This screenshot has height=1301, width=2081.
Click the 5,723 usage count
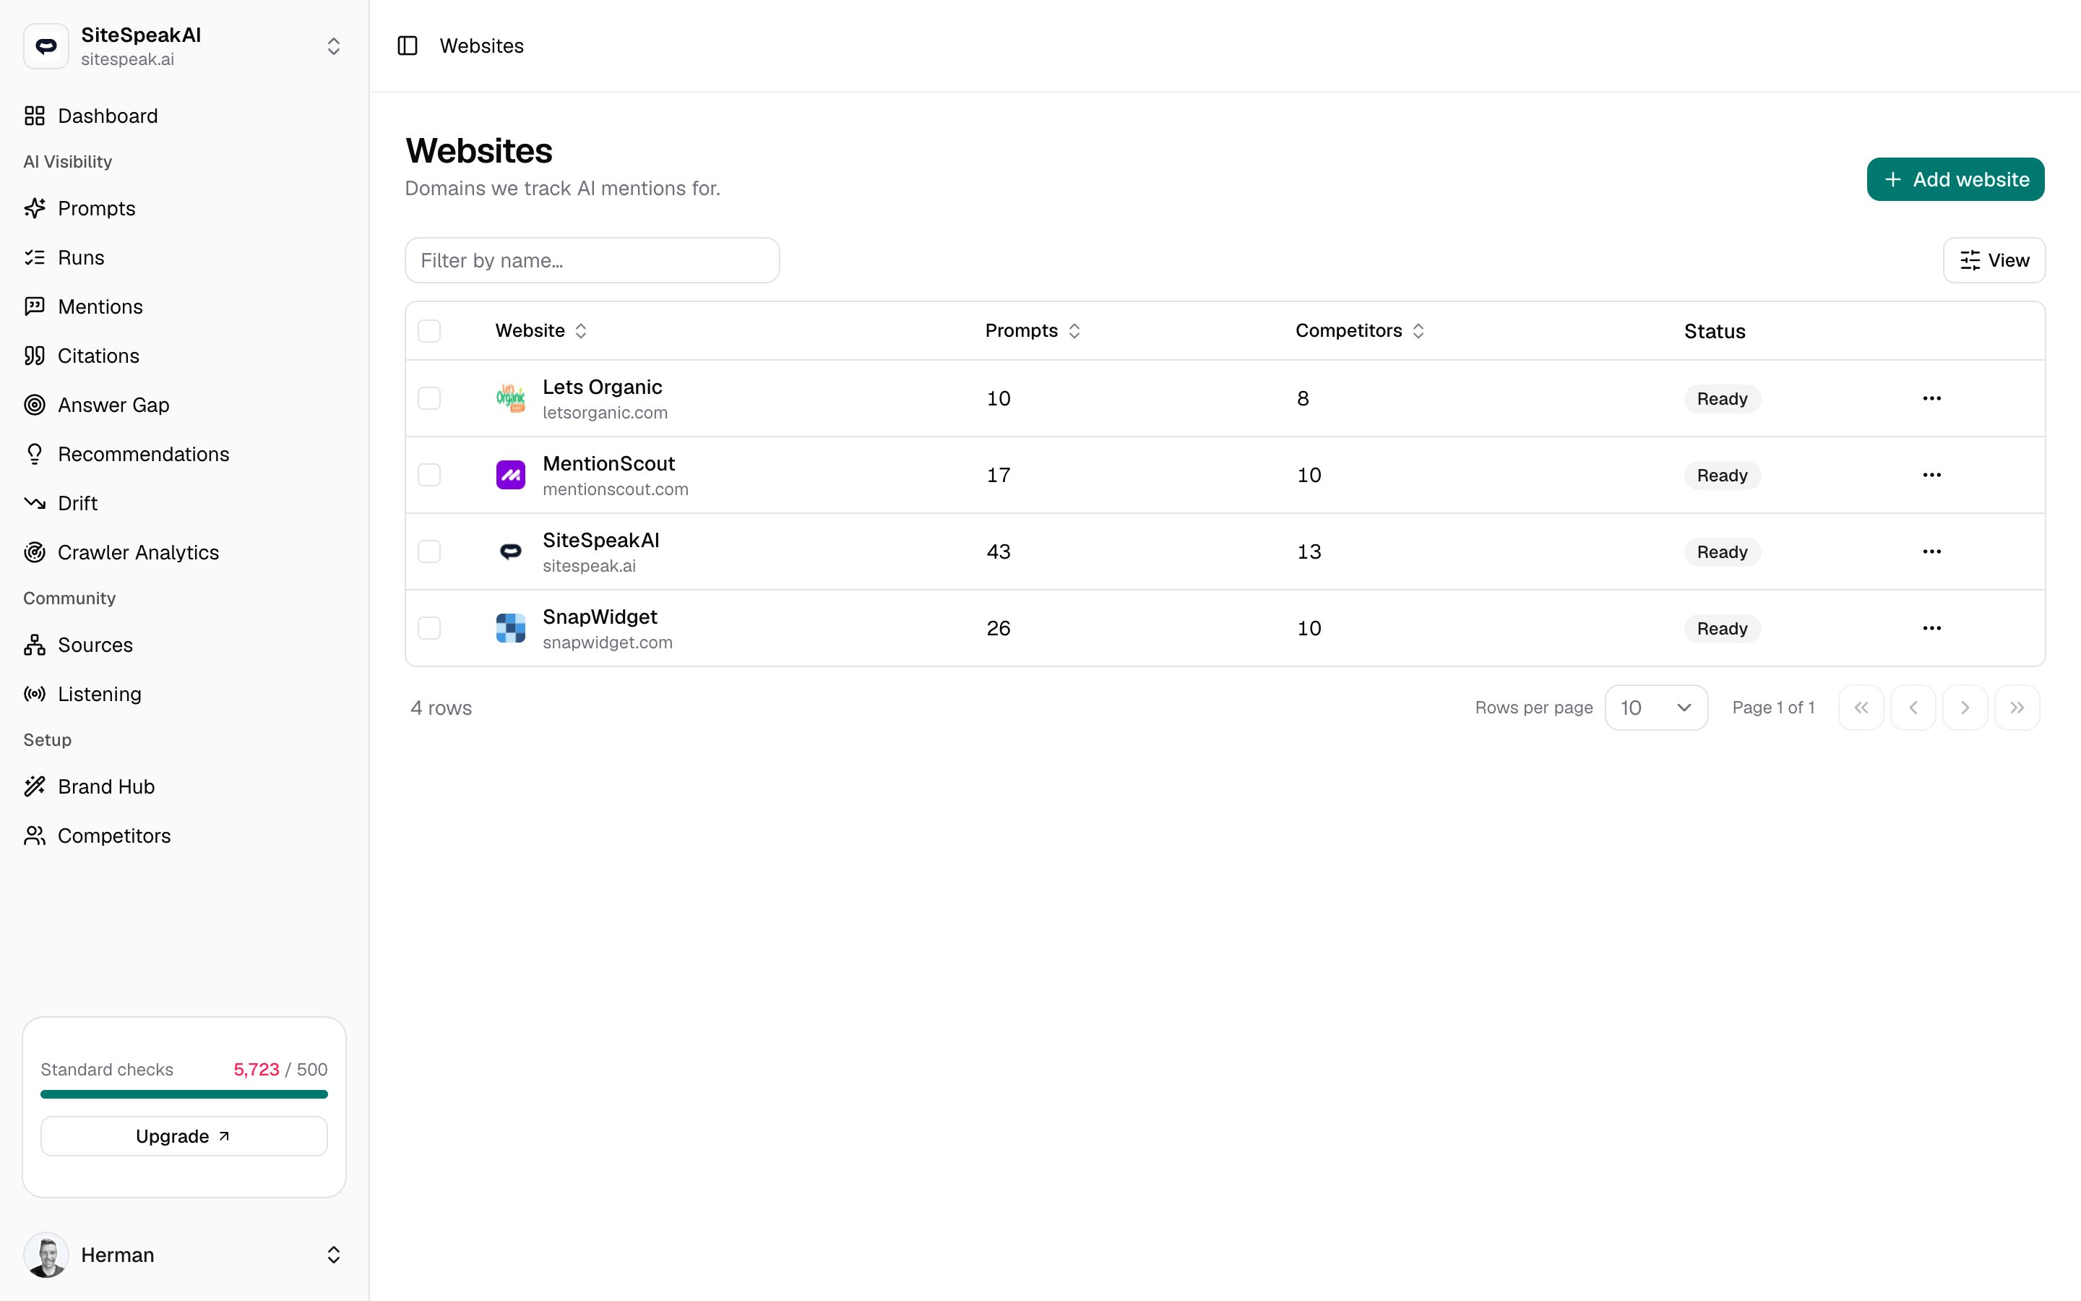[257, 1070]
